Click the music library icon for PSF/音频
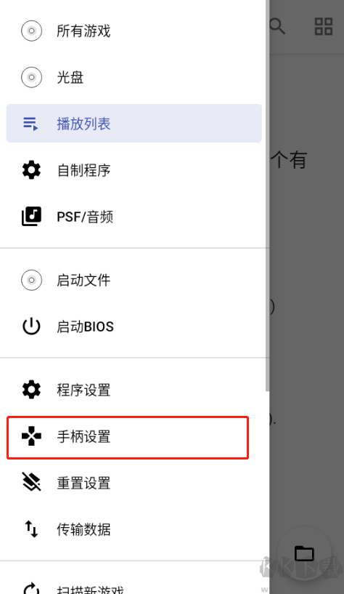Viewport: 344px width, 594px height. (31, 217)
